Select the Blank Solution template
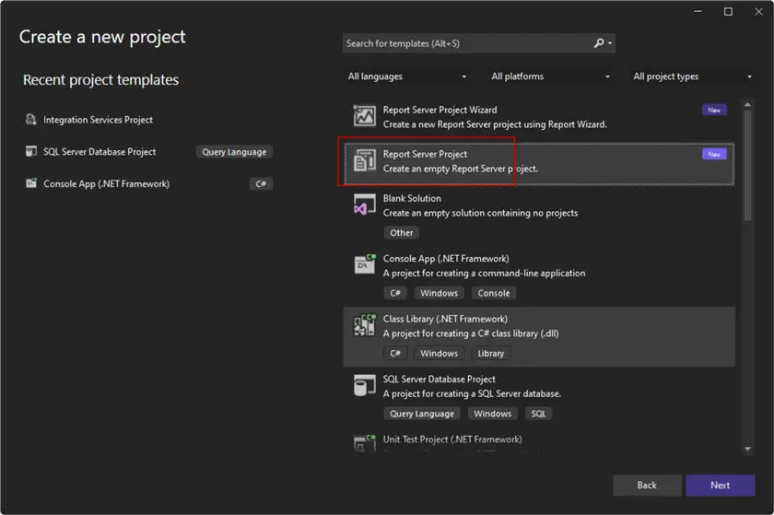774x515 pixels. [x=539, y=216]
